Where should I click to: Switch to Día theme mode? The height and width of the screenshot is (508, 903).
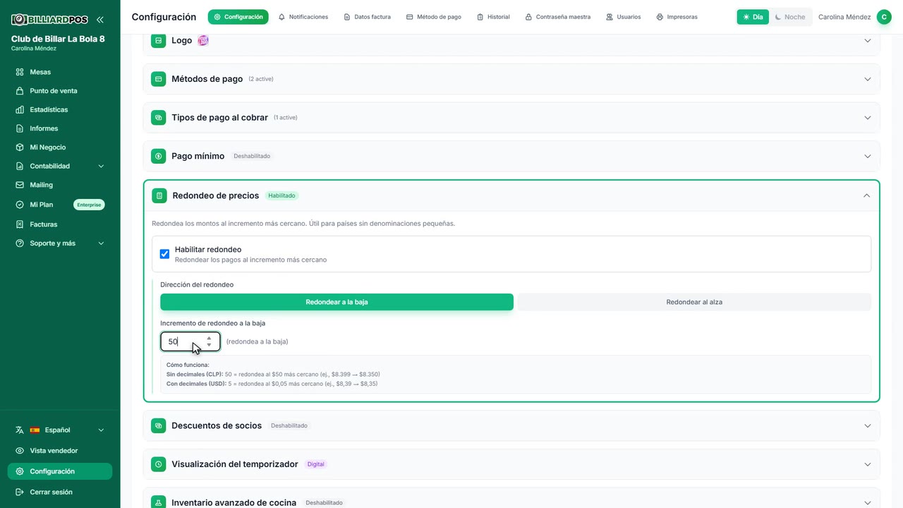tap(753, 17)
